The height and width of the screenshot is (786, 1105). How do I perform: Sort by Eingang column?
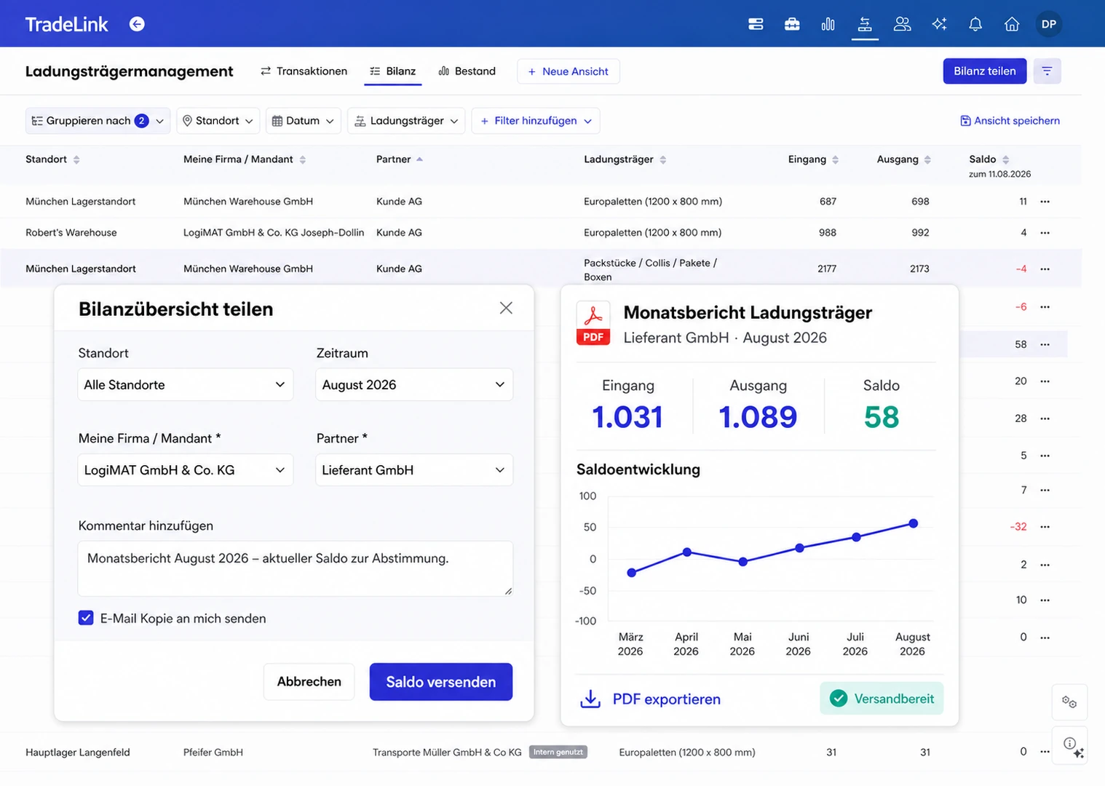pos(835,159)
